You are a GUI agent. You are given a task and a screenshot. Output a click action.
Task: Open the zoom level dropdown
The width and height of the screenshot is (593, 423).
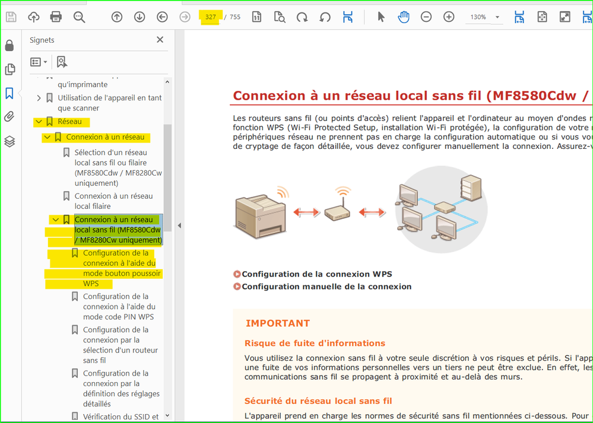click(x=497, y=17)
